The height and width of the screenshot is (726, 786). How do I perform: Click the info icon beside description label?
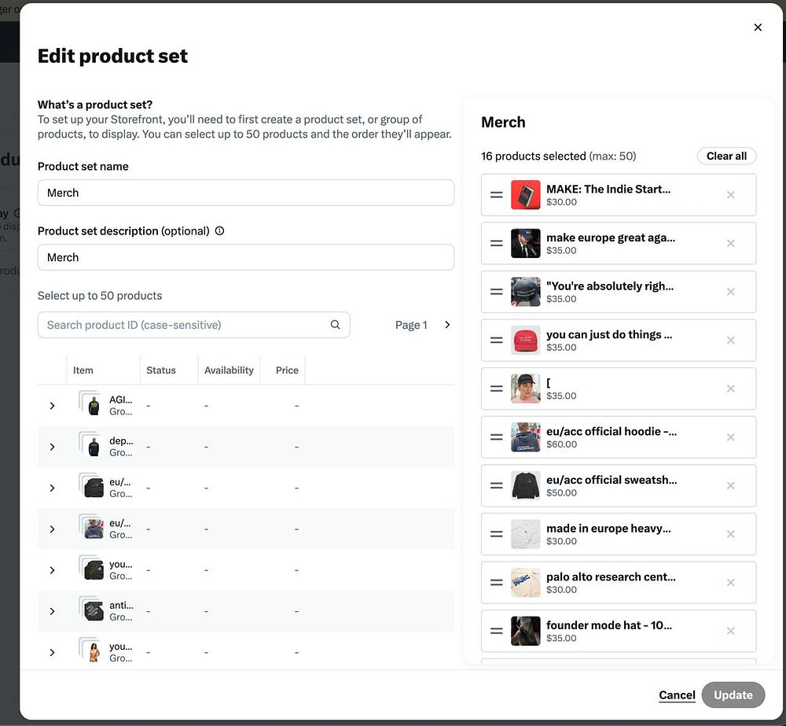point(219,231)
